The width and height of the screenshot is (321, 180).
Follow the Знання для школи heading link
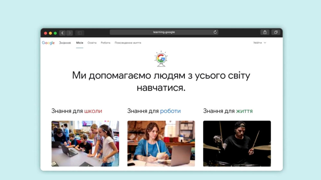77,111
